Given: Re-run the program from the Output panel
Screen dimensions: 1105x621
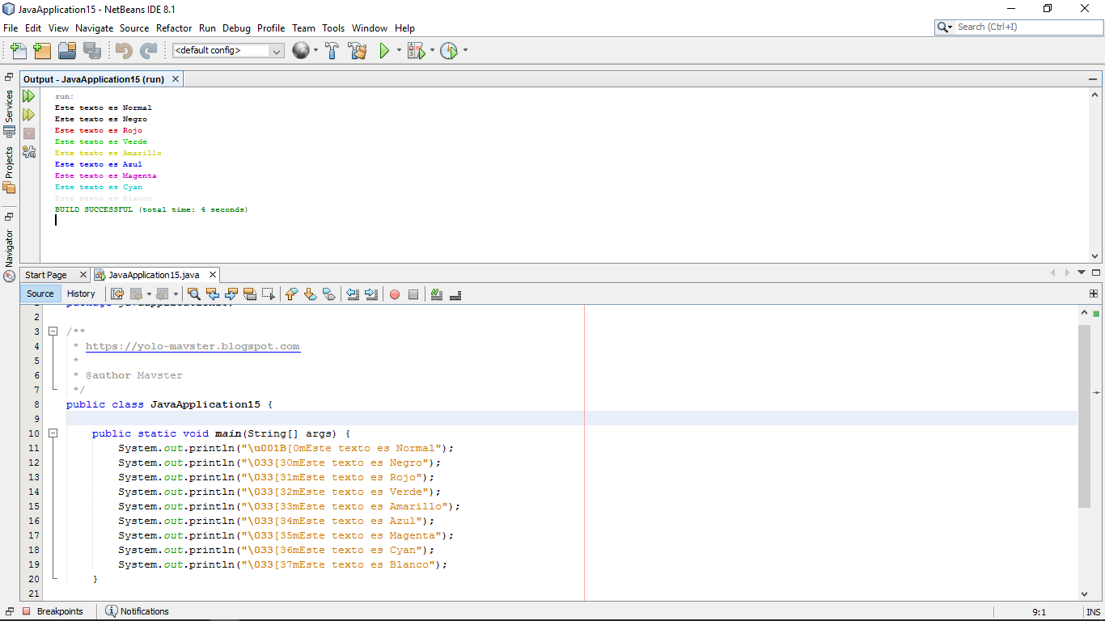Looking at the screenshot, I should [28, 95].
